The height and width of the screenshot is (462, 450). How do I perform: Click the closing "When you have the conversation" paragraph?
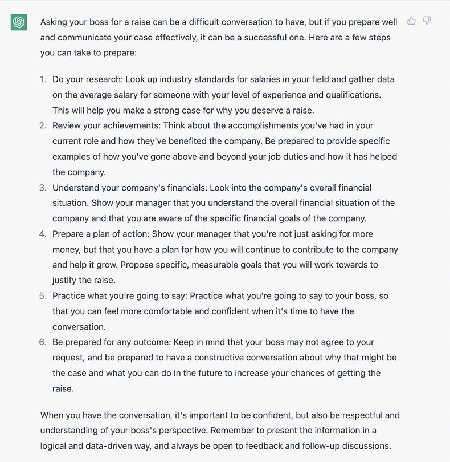(x=216, y=431)
